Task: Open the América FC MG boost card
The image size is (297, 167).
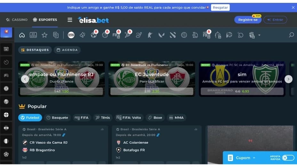Action: (242, 79)
